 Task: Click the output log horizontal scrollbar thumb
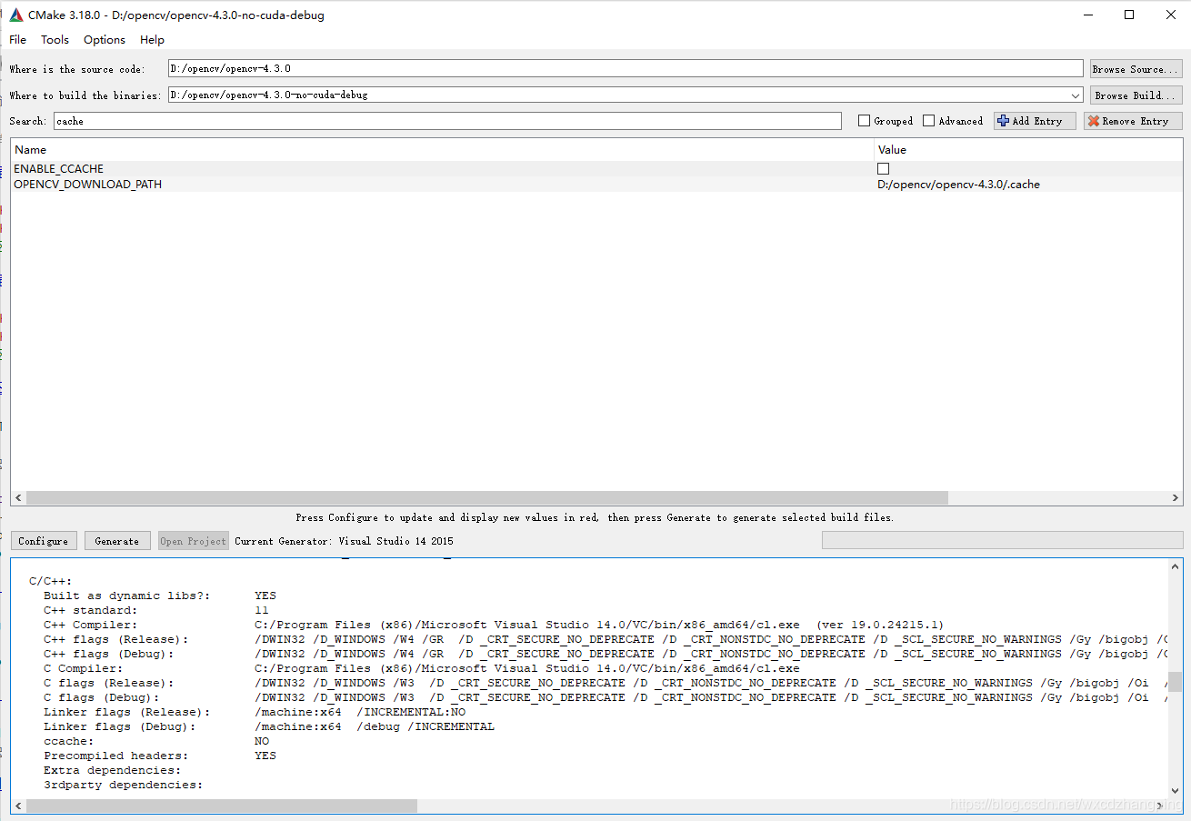(x=221, y=806)
